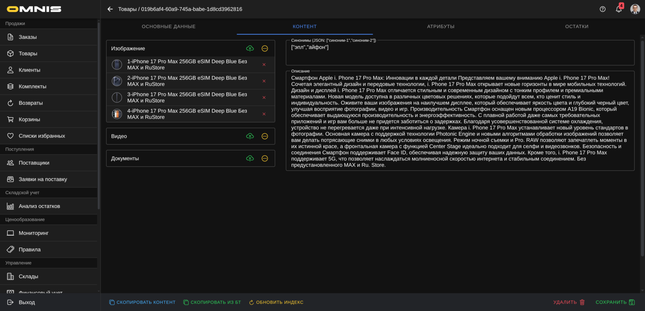Go to the Остатки tab
This screenshot has width=645, height=311.
pos(576,26)
